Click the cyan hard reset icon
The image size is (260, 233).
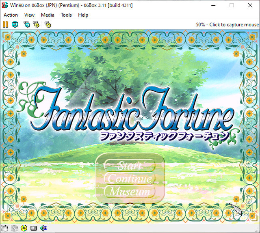tap(15, 24)
